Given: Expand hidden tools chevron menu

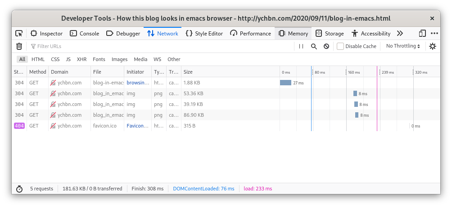Looking at the screenshot, I should pos(399,33).
